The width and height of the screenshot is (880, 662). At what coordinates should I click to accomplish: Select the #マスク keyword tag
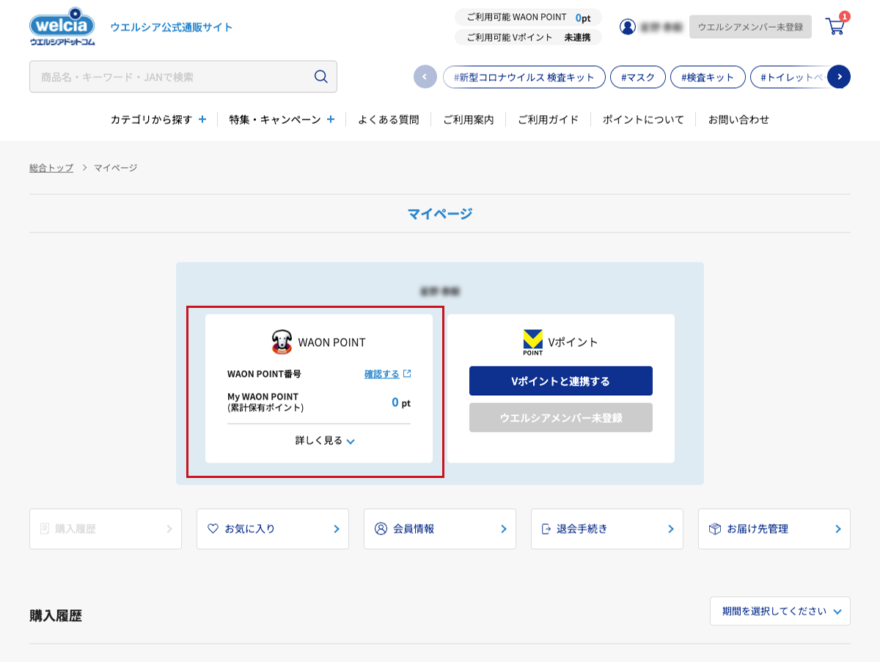point(638,76)
